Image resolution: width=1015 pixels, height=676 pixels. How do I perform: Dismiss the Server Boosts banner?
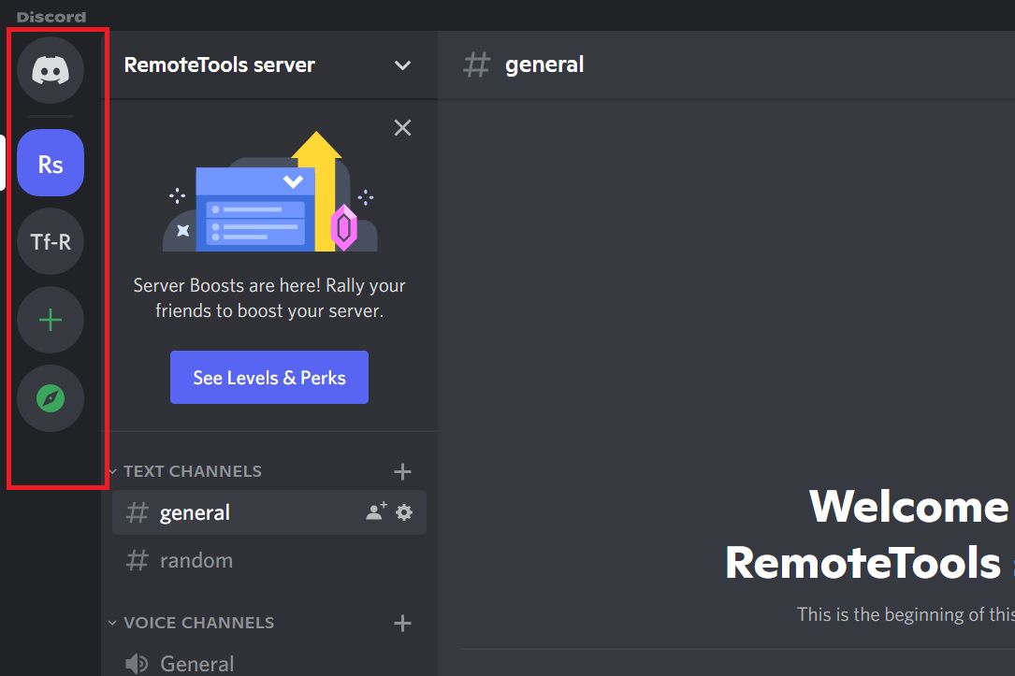402,127
